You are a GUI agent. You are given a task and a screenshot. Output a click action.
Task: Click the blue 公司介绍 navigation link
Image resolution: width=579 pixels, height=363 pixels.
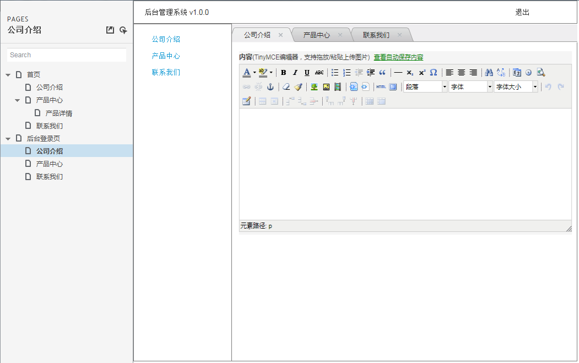click(x=166, y=39)
